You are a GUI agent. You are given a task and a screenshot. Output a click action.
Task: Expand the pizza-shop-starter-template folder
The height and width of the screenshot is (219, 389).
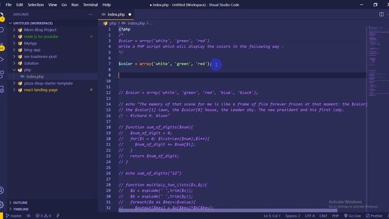tap(14, 83)
